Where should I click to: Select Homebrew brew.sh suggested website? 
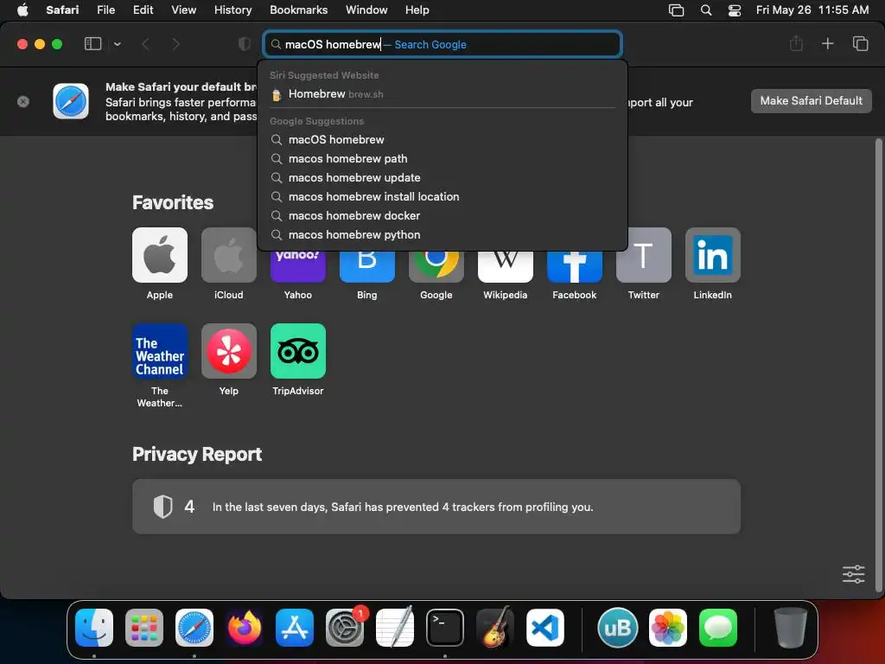442,94
